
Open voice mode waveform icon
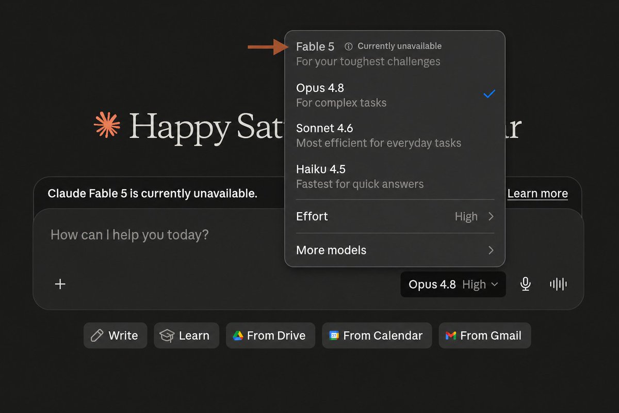click(x=558, y=284)
